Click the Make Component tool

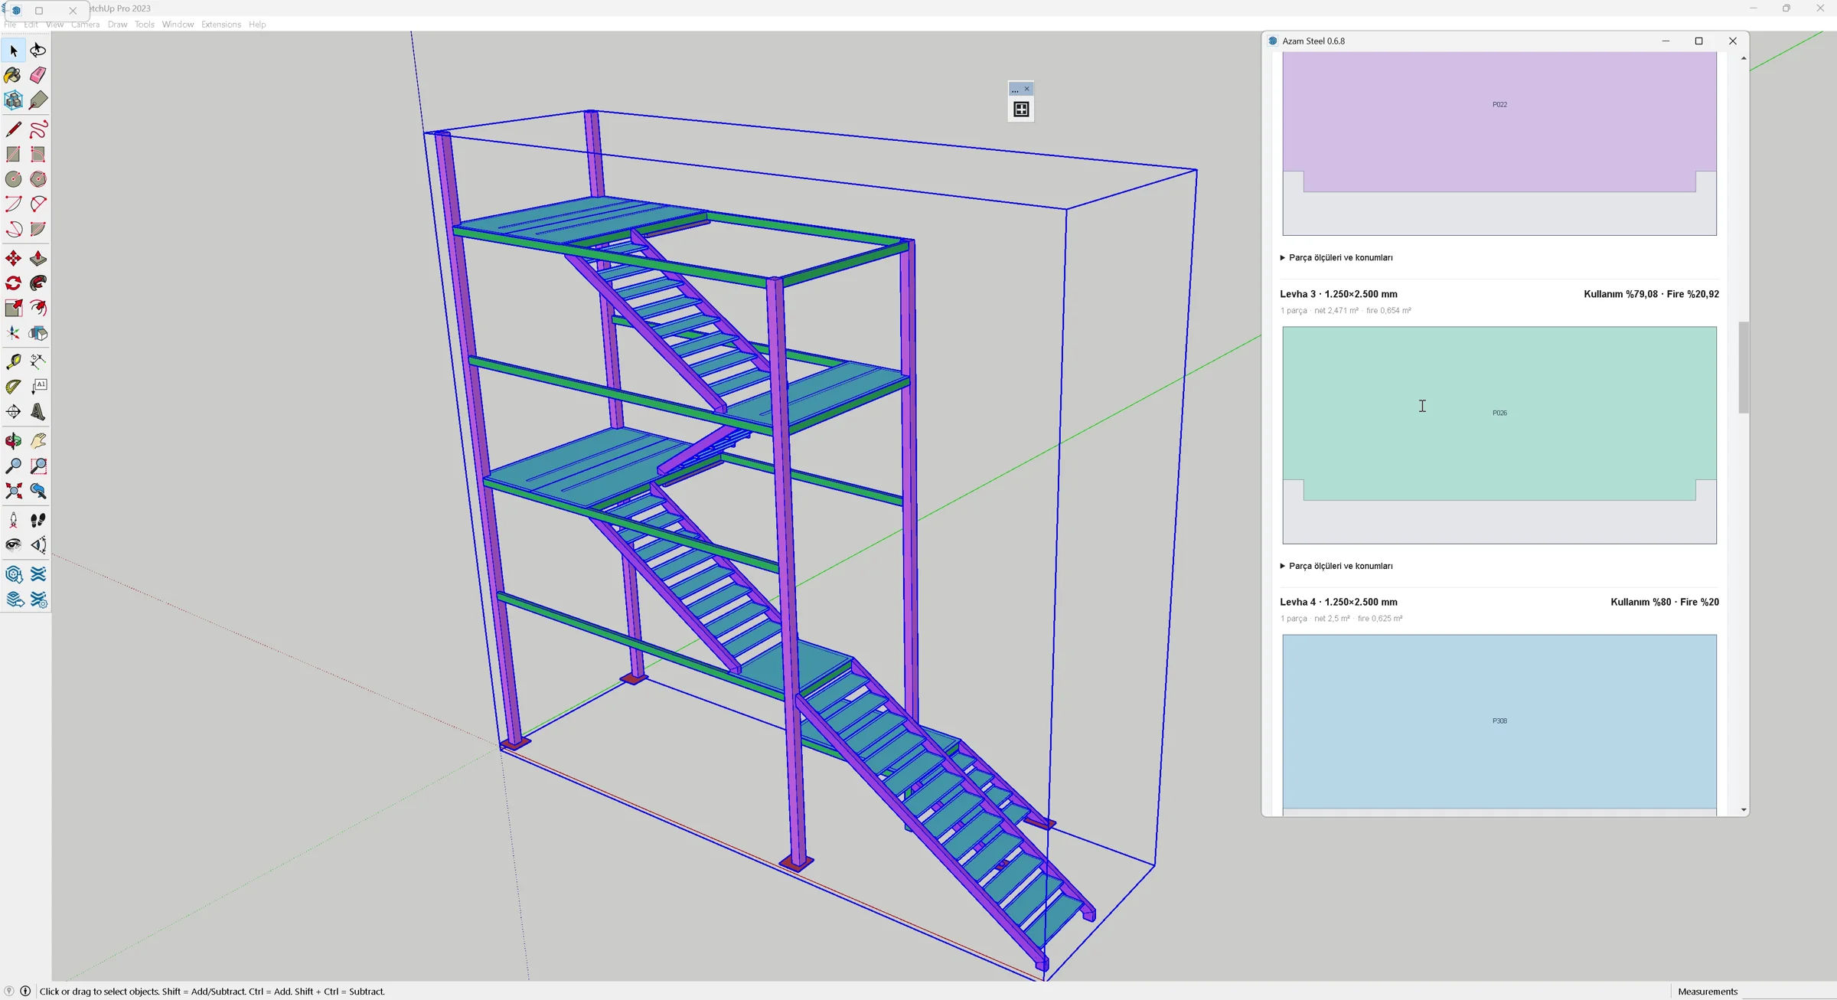pyautogui.click(x=14, y=100)
